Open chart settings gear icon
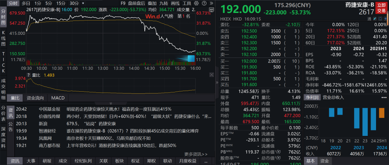Viewport: 389px width, 165px height. click(196, 3)
